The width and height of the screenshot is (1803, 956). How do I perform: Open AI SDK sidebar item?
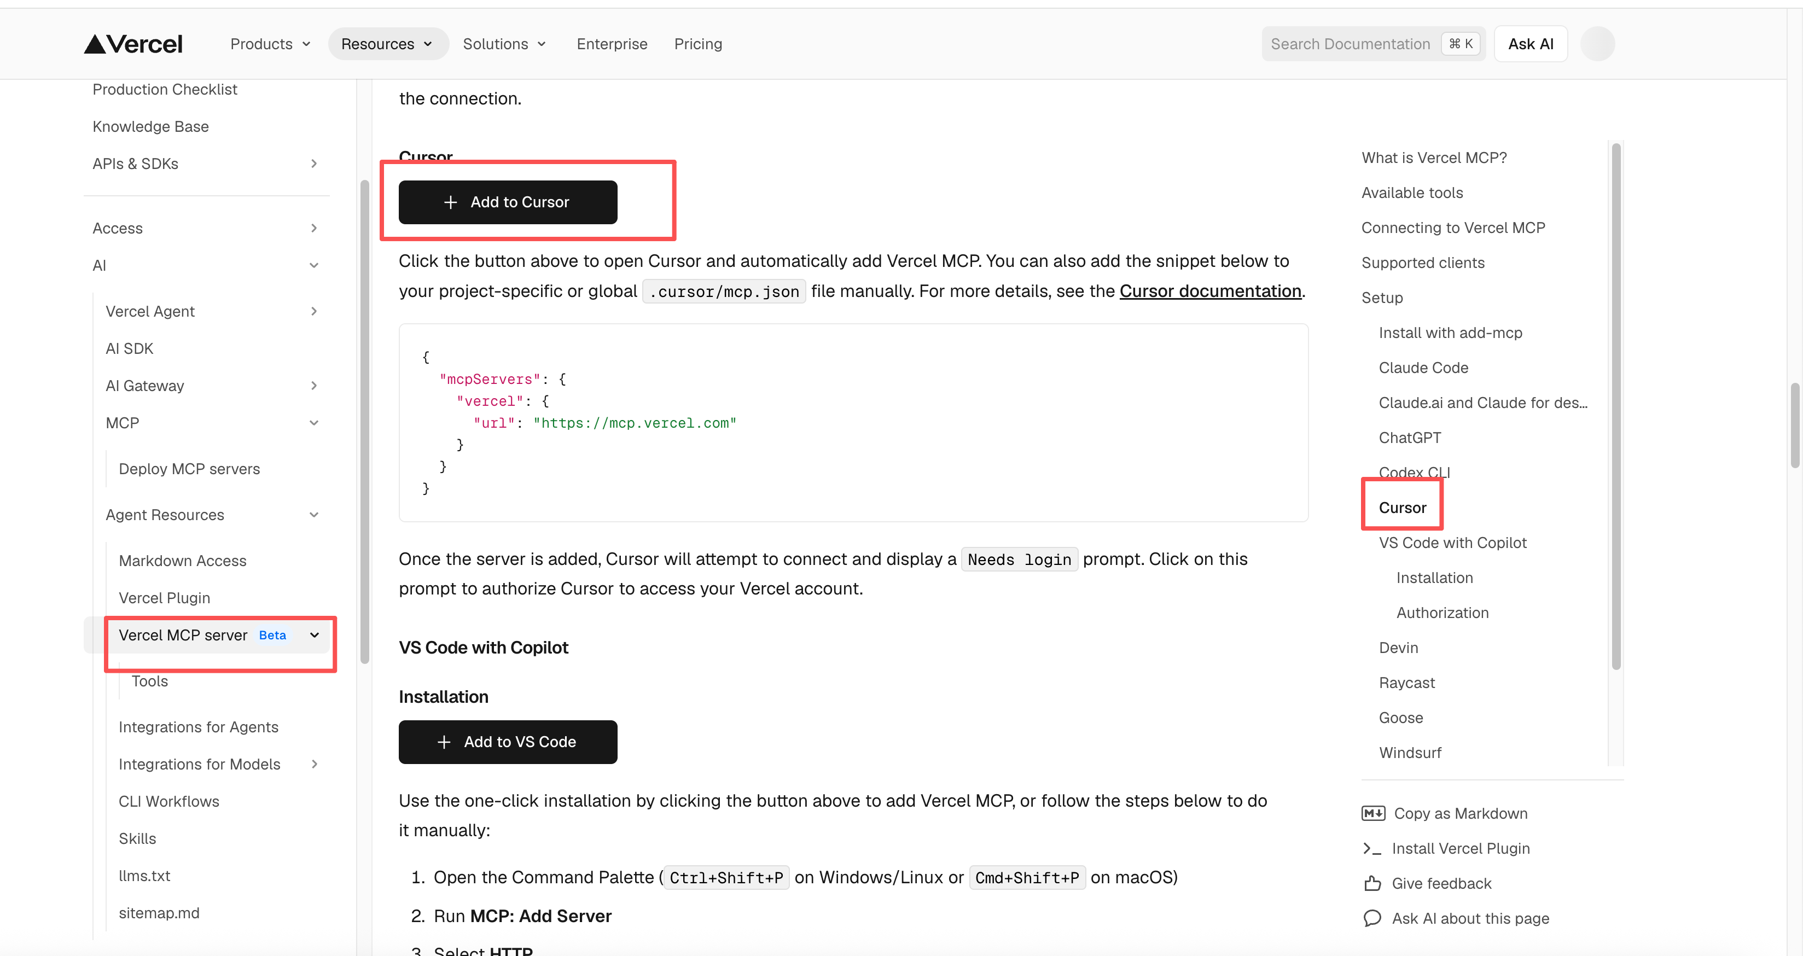[x=130, y=348]
